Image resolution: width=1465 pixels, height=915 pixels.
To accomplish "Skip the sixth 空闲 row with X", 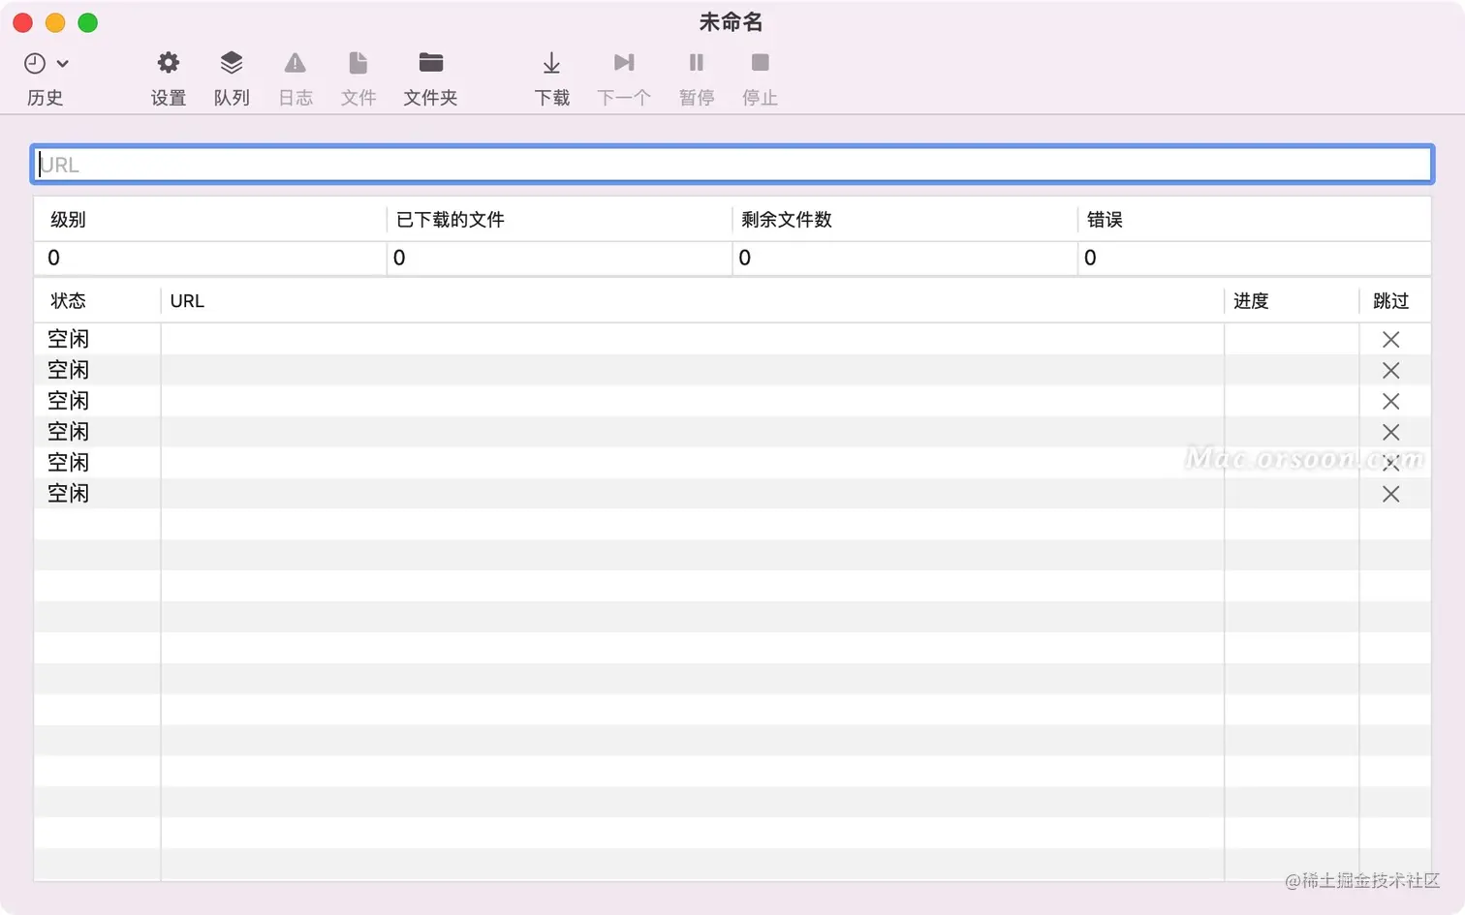I will click(1391, 495).
